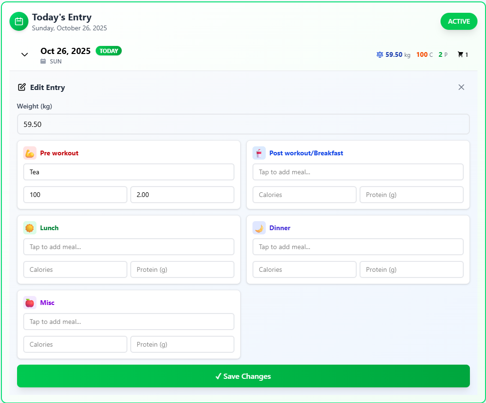Click the Misc apple icon
This screenshot has height=403, width=486.
[30, 303]
